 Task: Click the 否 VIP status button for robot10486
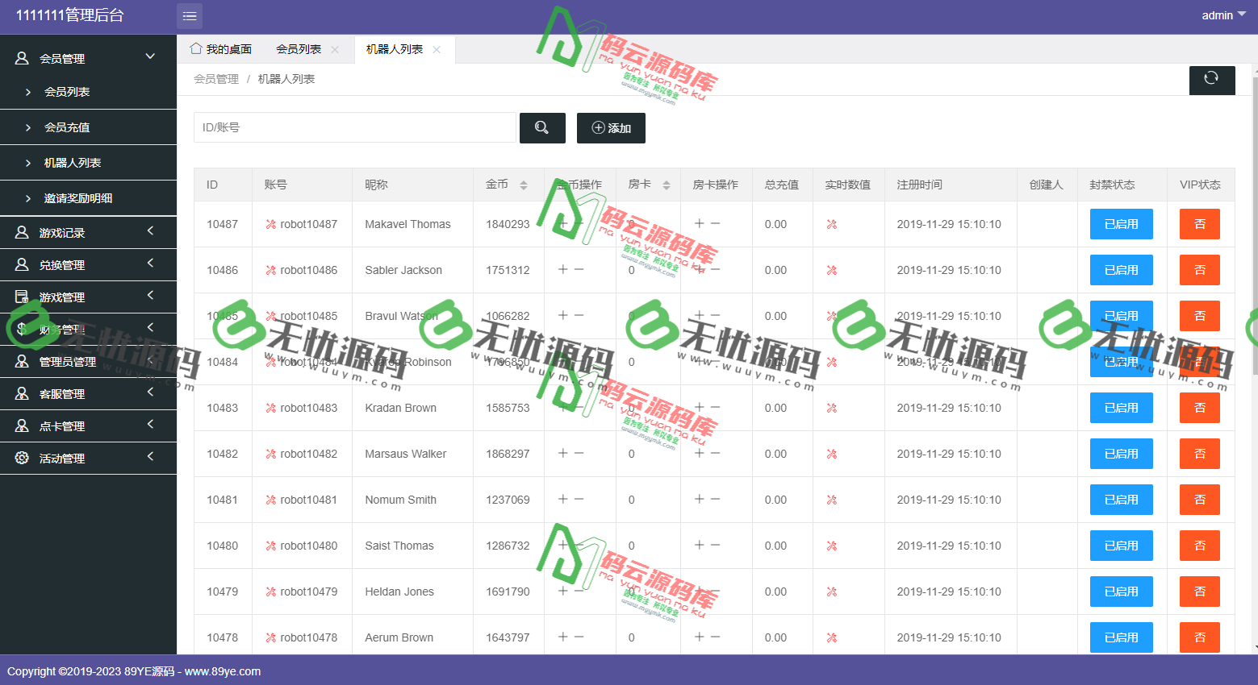pyautogui.click(x=1199, y=270)
